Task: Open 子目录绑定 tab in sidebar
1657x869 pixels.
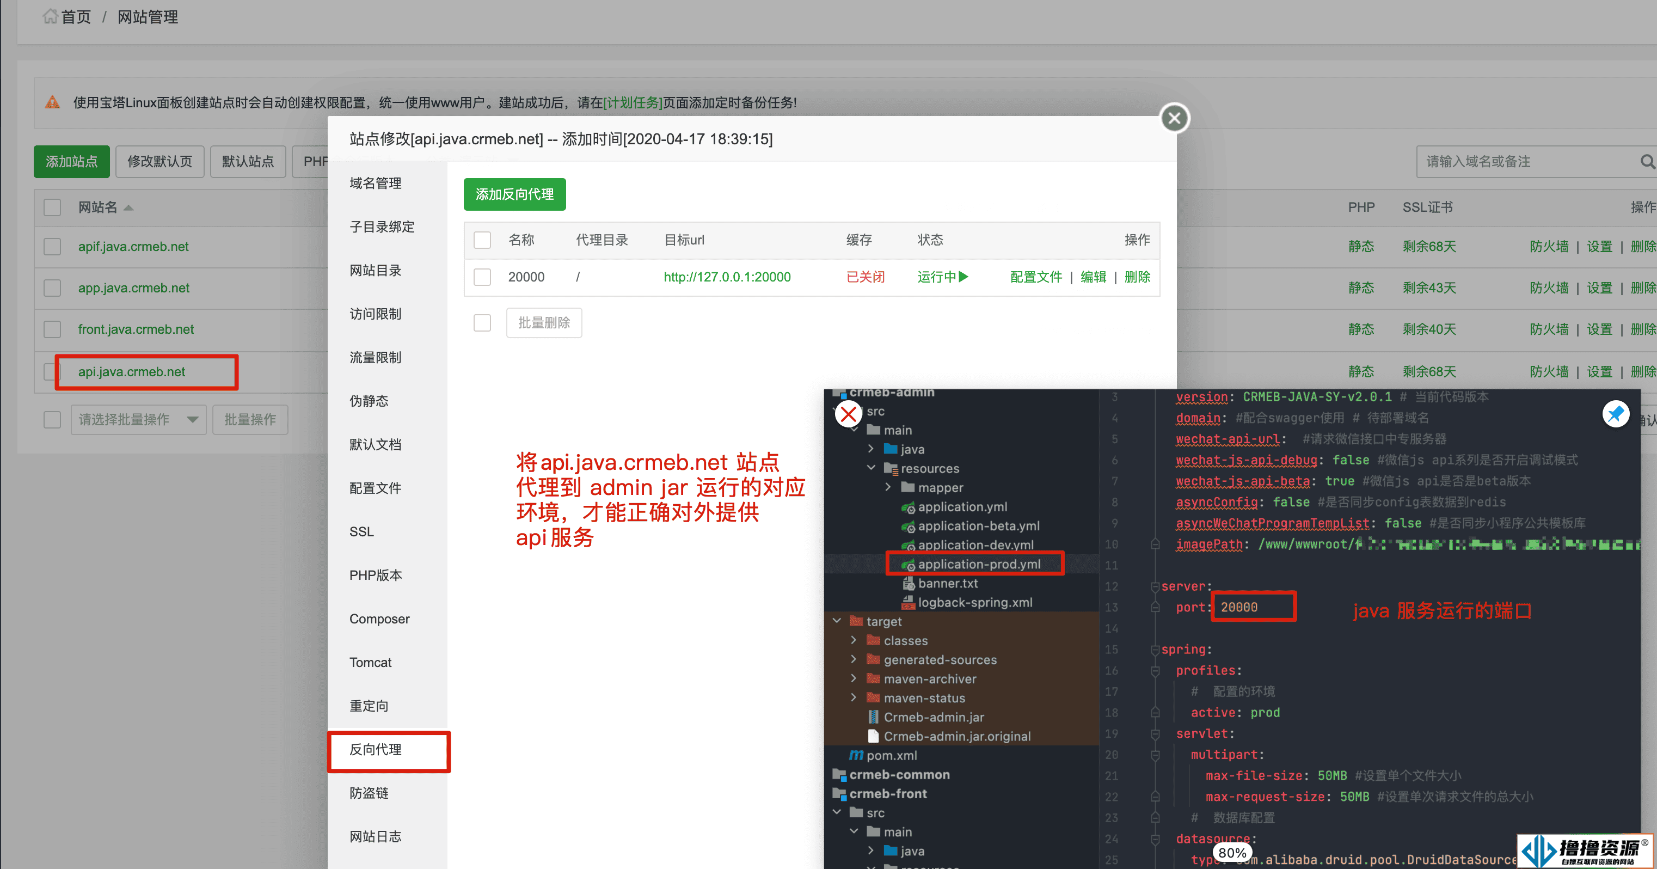Action: click(382, 227)
